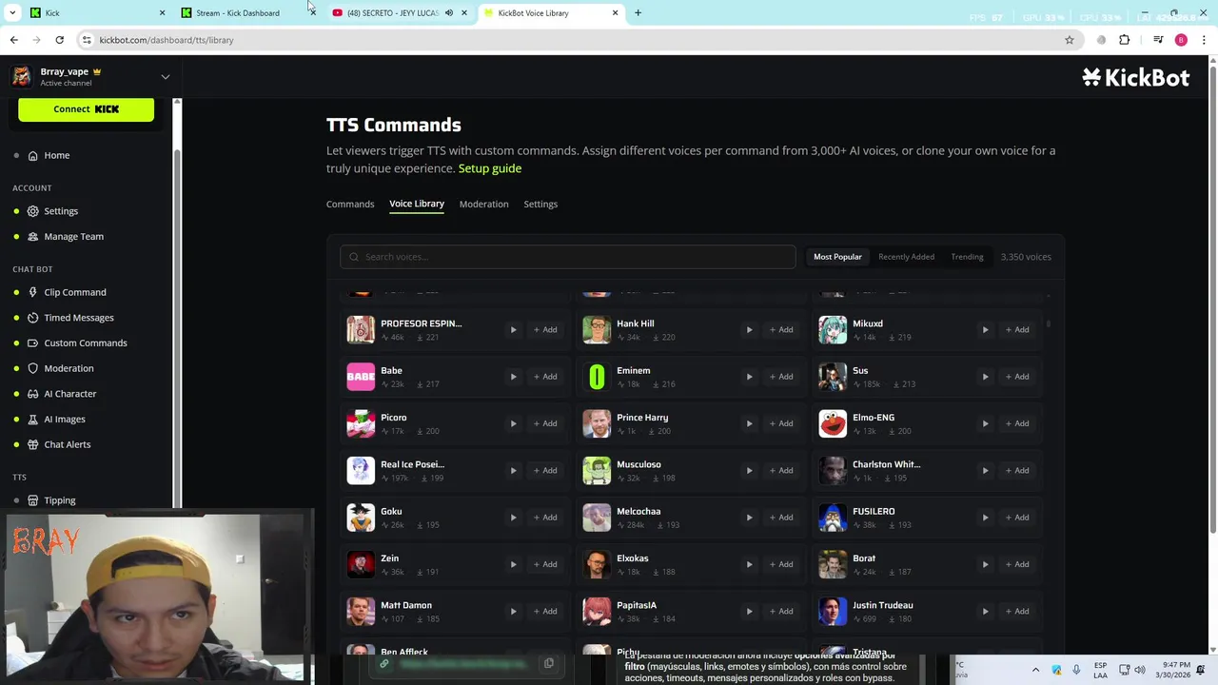
Task: Open Tipping sidebar icon
Action: [33, 500]
